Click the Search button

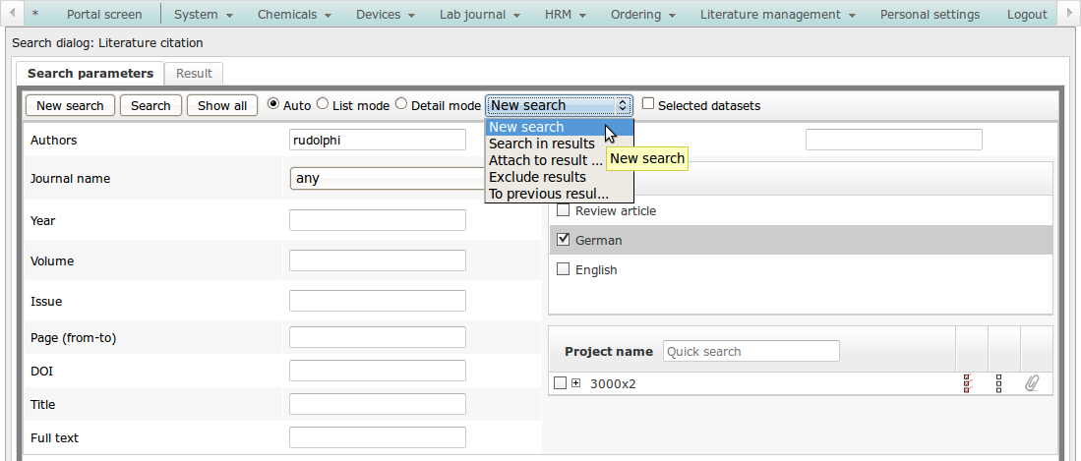pyautogui.click(x=150, y=105)
